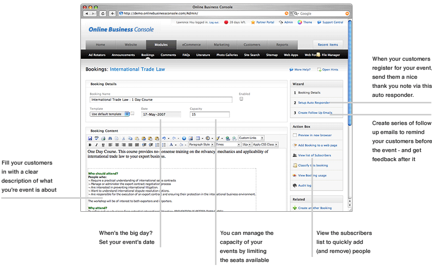Toggle the Enabled checkbox

(x=241, y=99)
